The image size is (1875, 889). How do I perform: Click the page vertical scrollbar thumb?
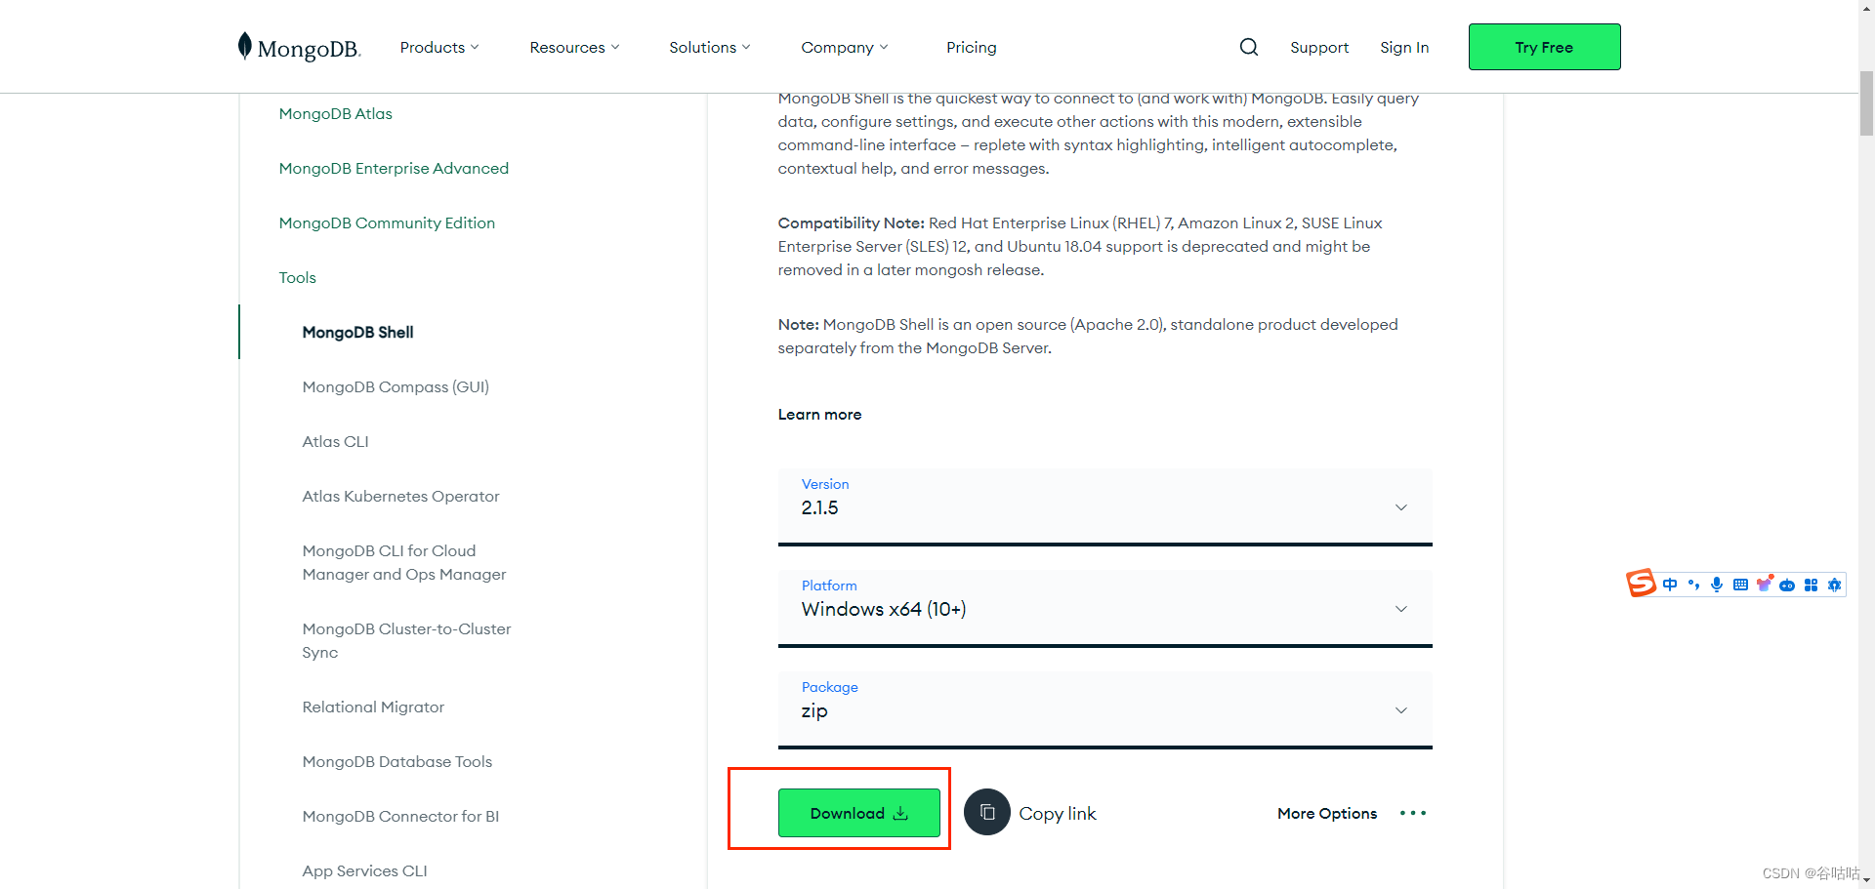[1866, 101]
